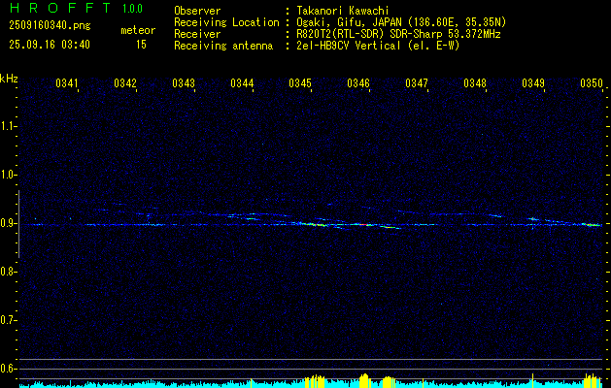Click the 0348 time marker

pos(475,83)
